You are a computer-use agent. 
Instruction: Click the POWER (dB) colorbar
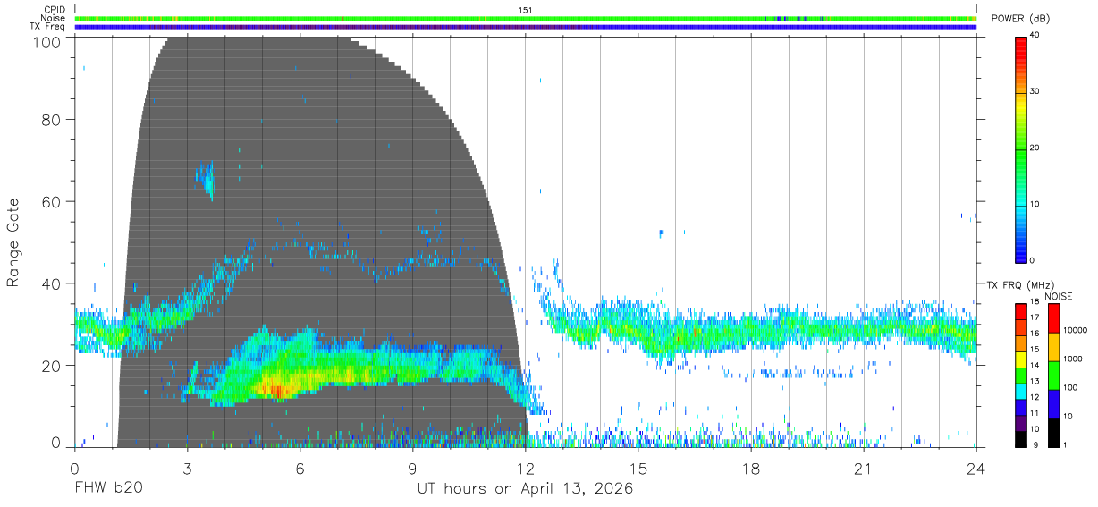[x=1021, y=148]
